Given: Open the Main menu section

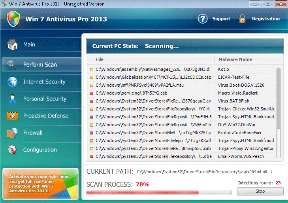Looking at the screenshot, I should click(29, 45).
